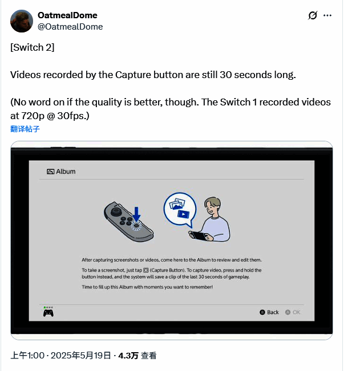
Task: Open the three-dot more options menu
Action: pos(327,15)
